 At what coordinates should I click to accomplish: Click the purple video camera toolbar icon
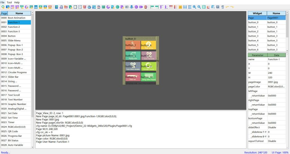pyautogui.click(x=141, y=7)
